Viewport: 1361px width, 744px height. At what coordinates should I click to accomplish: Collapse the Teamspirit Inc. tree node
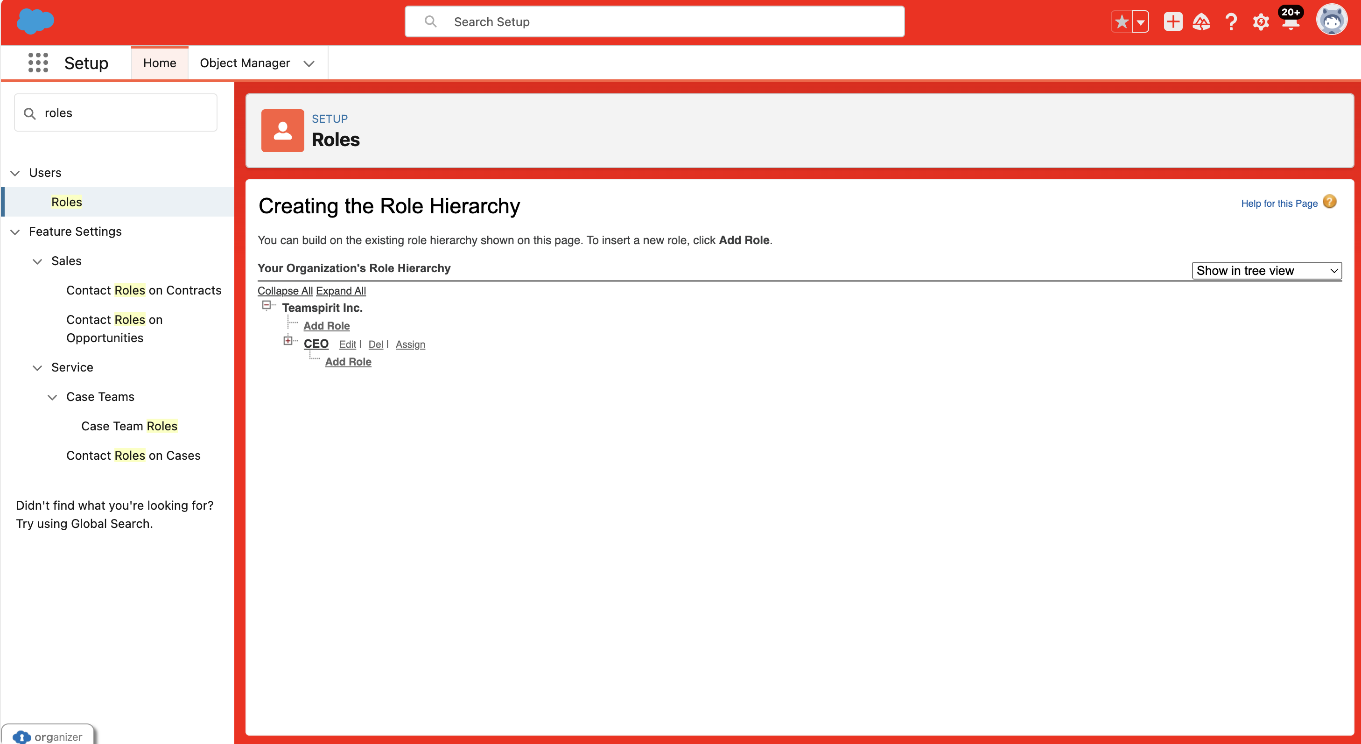(267, 305)
